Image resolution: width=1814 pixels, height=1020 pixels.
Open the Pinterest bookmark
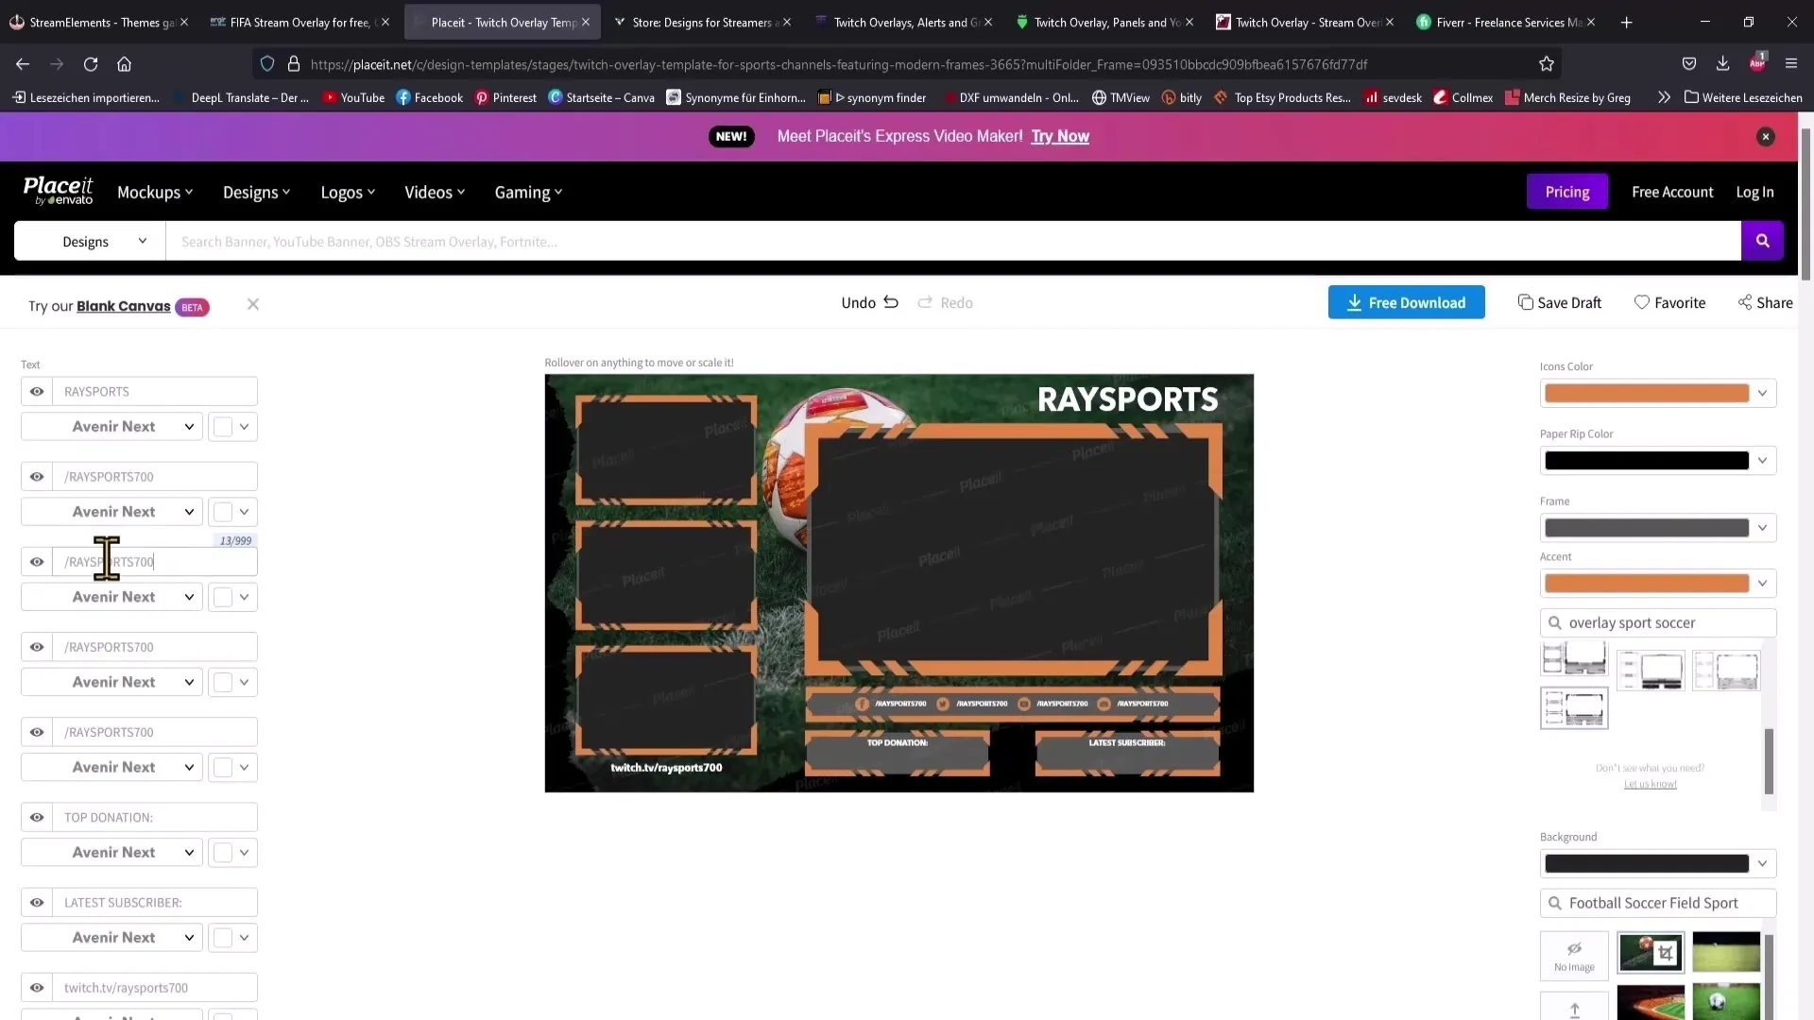[x=505, y=97]
